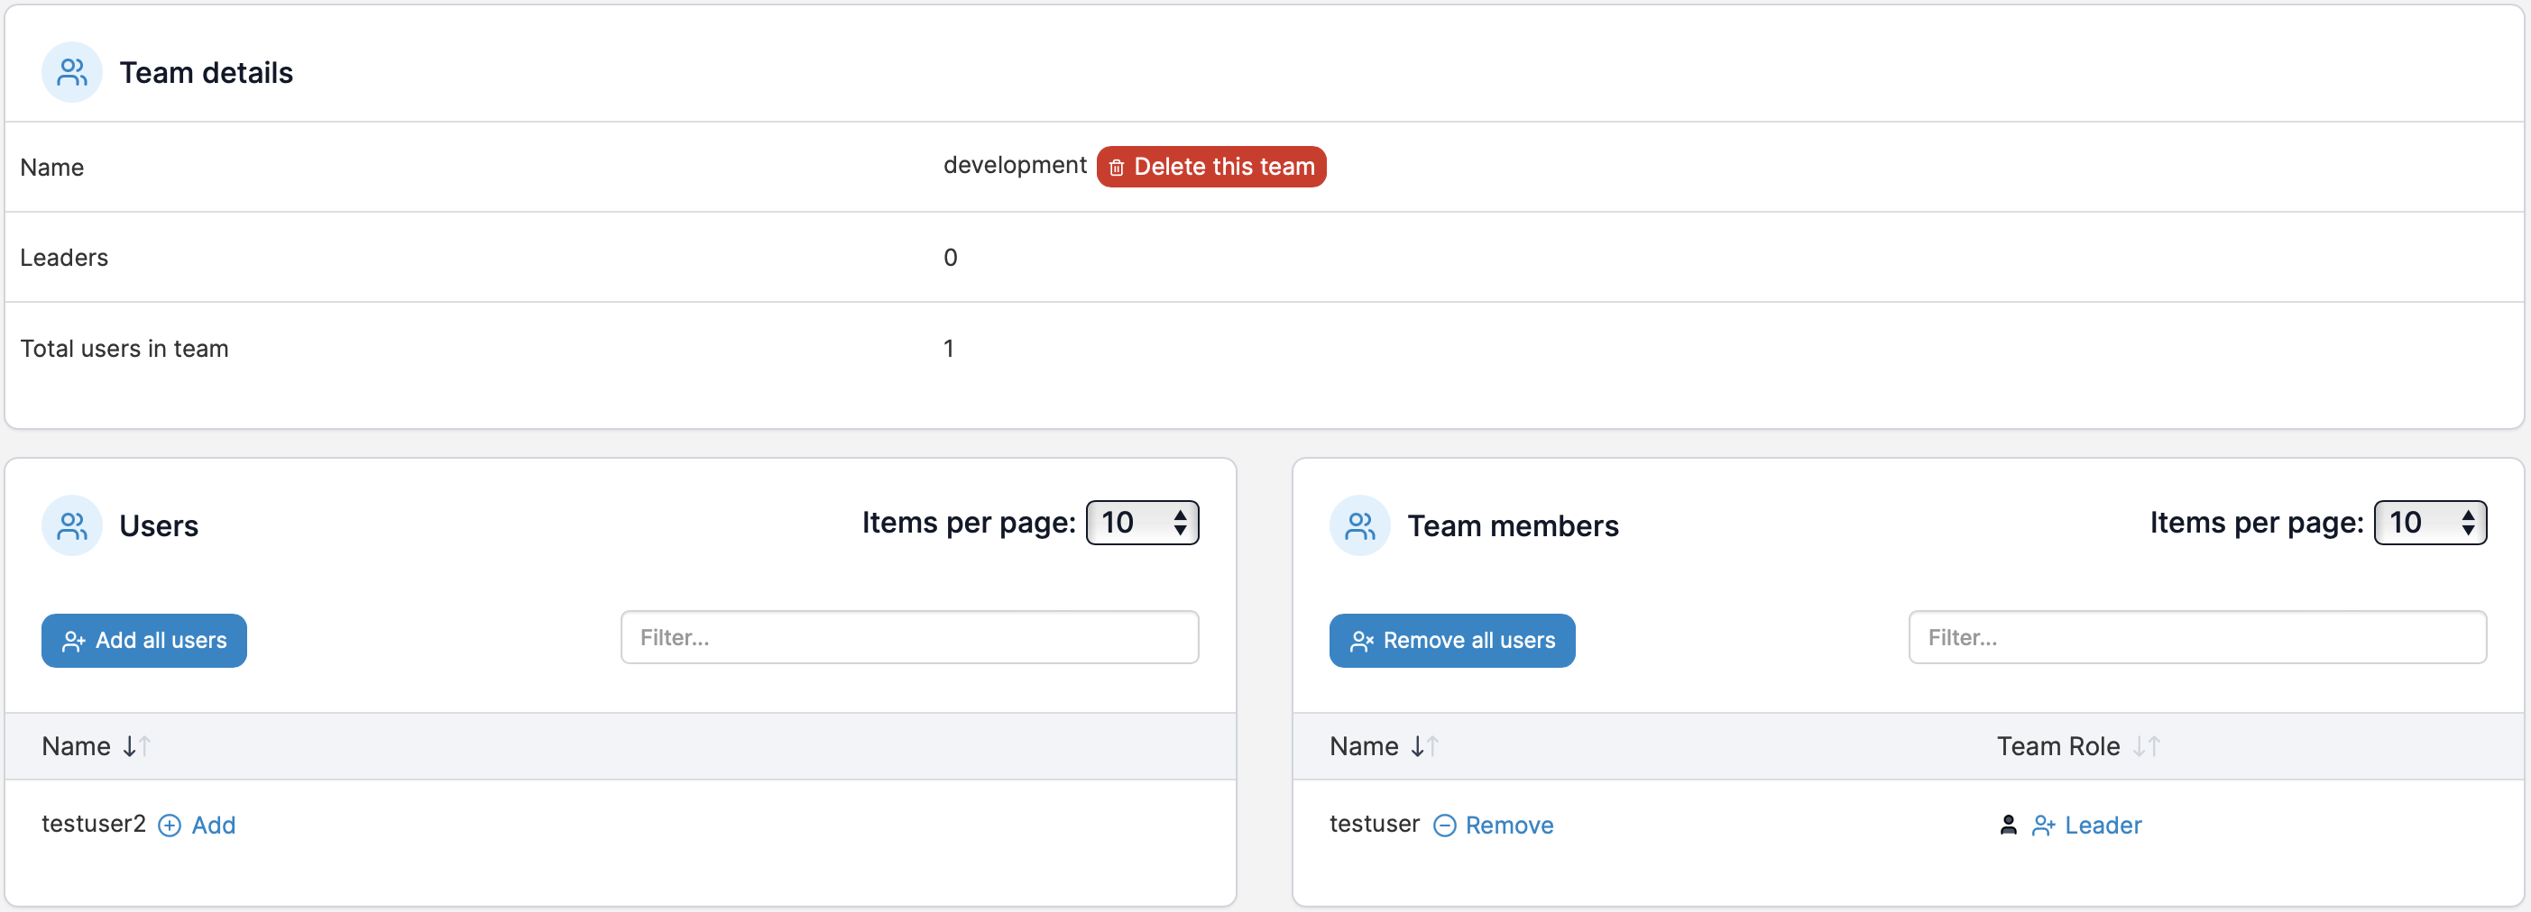2531x912 pixels.
Task: Click Add all users button
Action: [144, 640]
